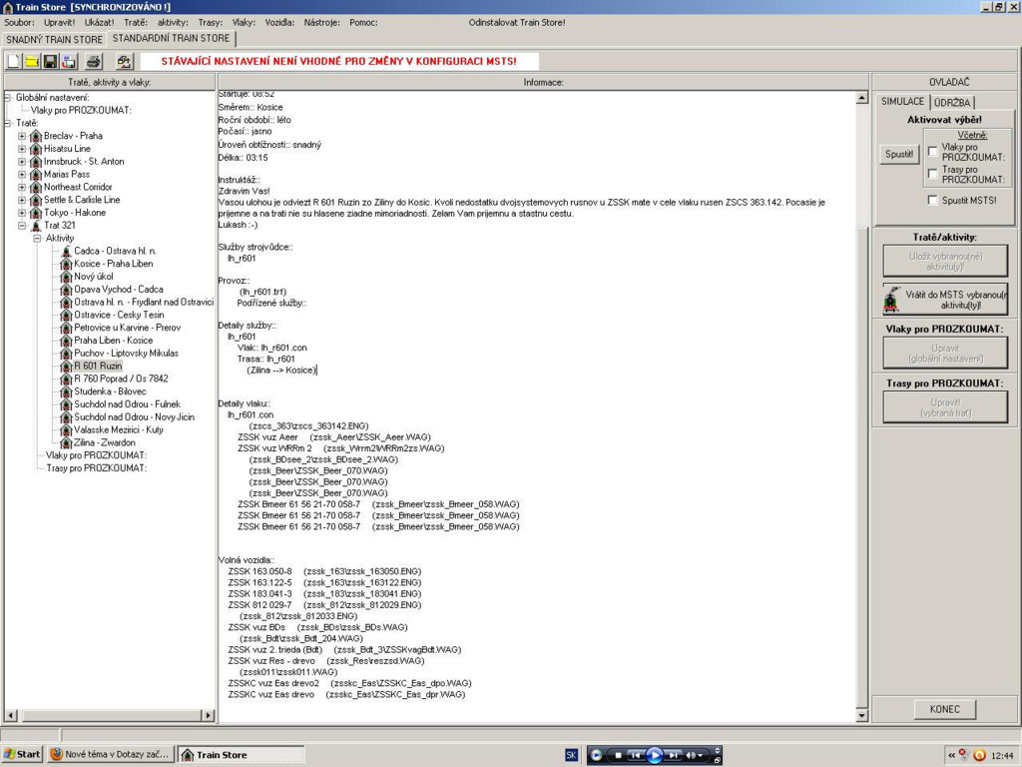The height and width of the screenshot is (767, 1022).
Task: Click the new blank document toolbar icon
Action: (x=14, y=62)
